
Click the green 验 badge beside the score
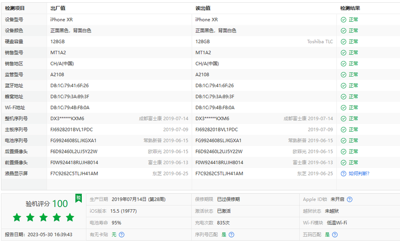point(79,198)
